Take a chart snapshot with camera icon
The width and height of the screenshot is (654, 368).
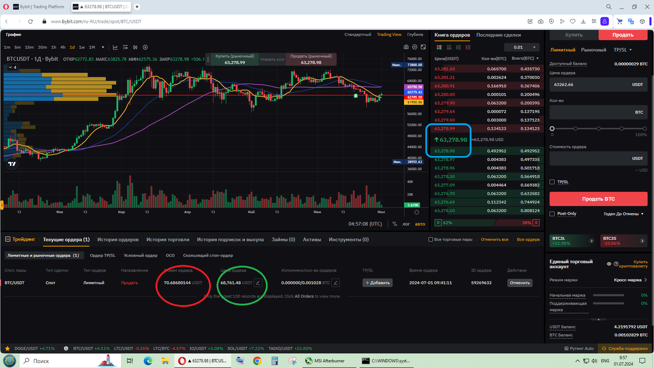(406, 47)
